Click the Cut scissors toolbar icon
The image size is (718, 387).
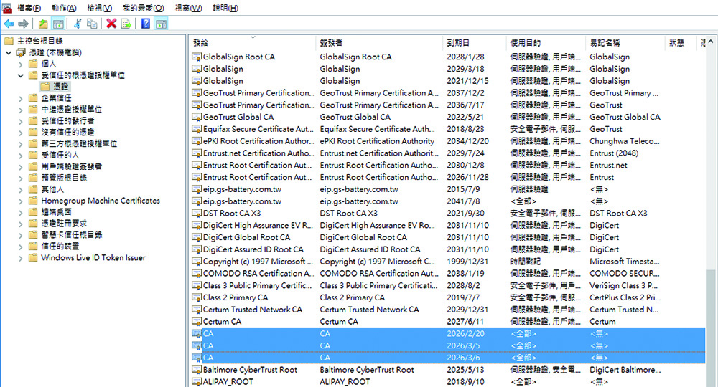pos(78,24)
